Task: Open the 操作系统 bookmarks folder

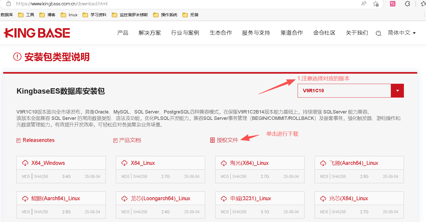Action: 165,15
